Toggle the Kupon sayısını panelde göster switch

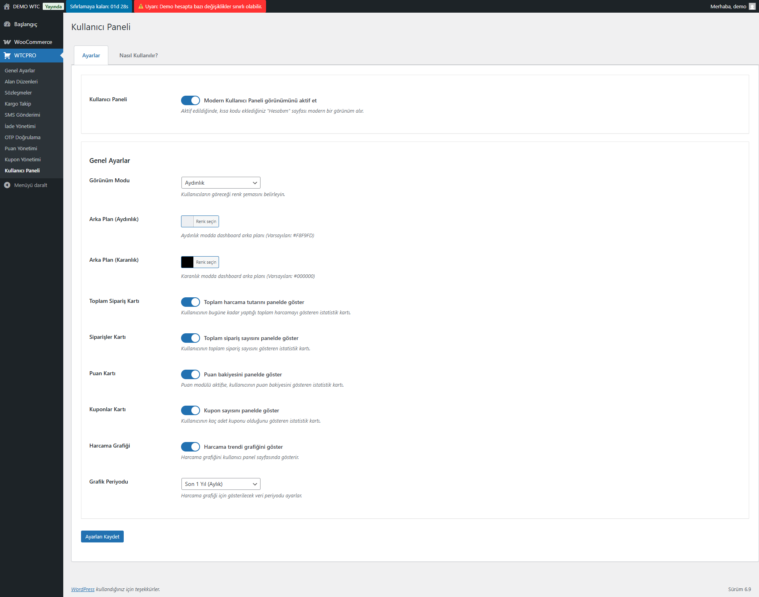coord(191,410)
